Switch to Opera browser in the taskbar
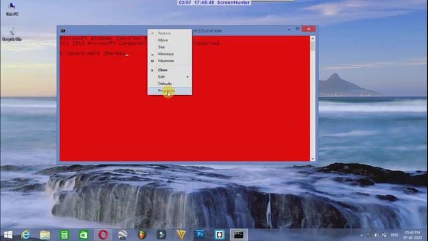 pyautogui.click(x=103, y=235)
